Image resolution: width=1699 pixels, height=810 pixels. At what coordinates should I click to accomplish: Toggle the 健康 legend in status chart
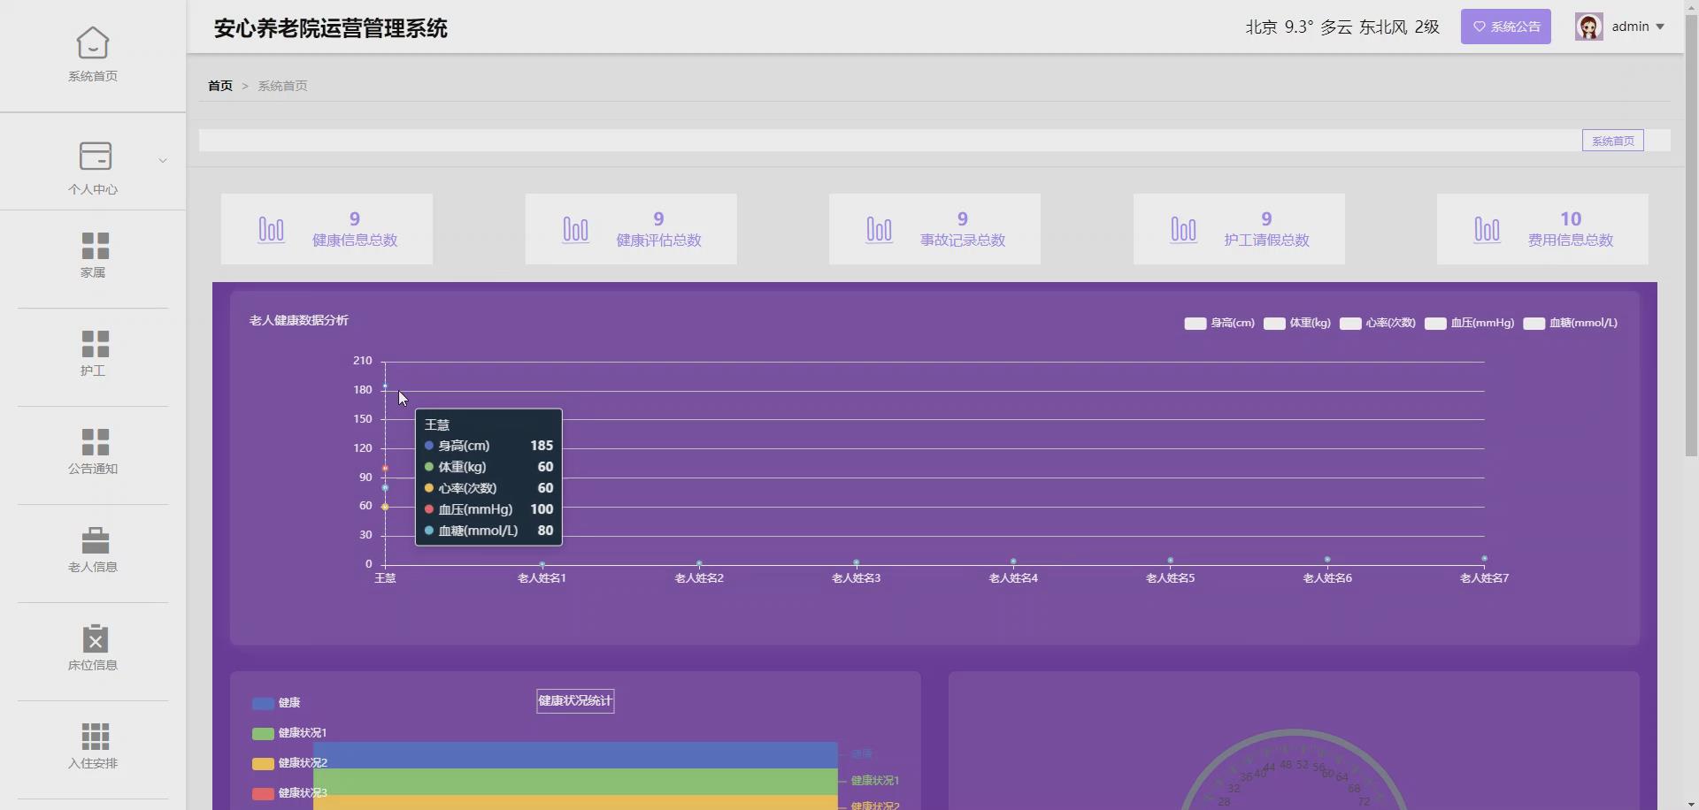[x=276, y=703]
